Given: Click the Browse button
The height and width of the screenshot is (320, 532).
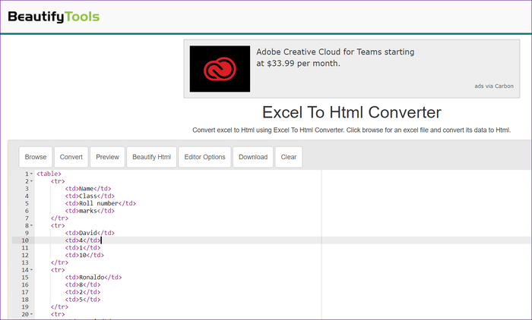Looking at the screenshot, I should click(x=36, y=157).
